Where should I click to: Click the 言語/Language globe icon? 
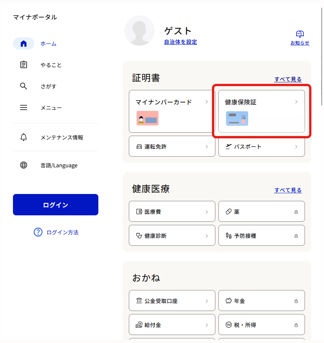[x=24, y=165]
